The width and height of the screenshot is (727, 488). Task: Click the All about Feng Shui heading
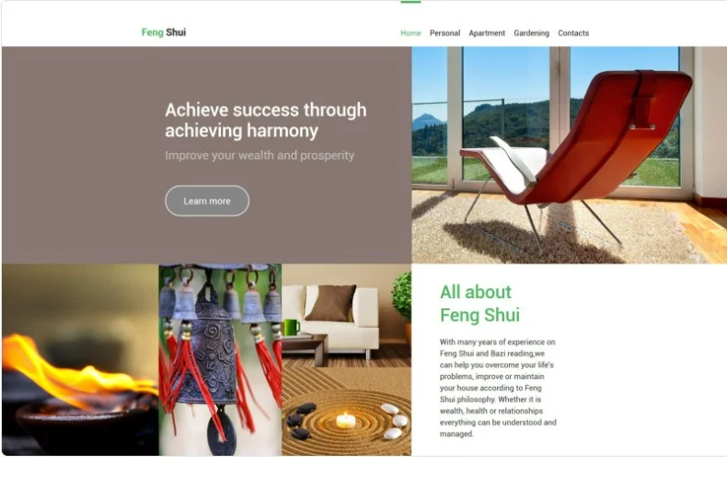pos(479,303)
